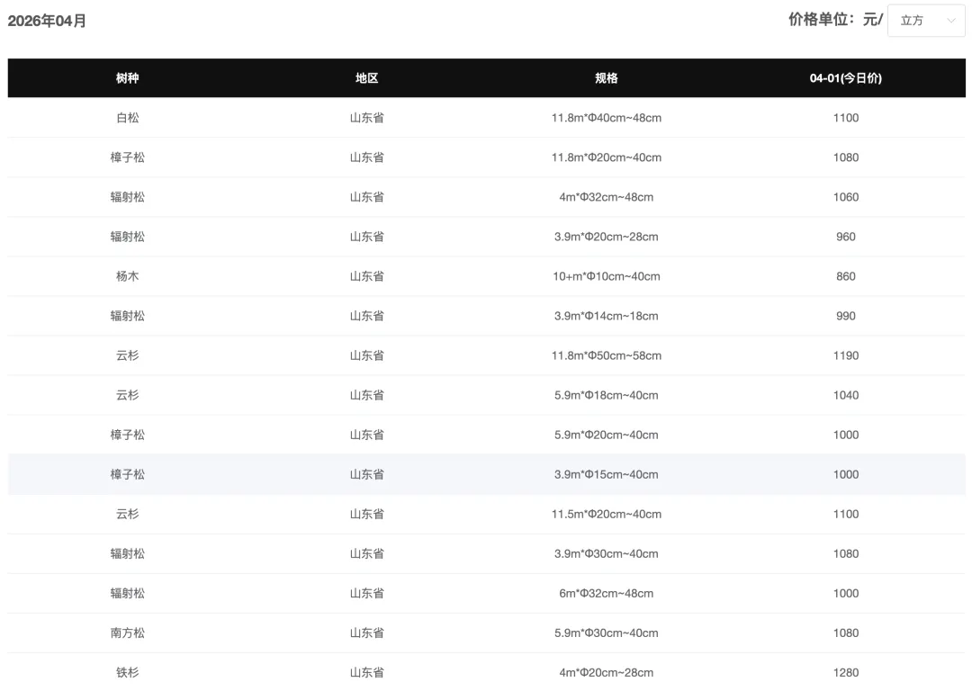This screenshot has height=691, width=972.
Task: Click 山东省 in the 铁杉 row
Action: pyautogui.click(x=367, y=673)
